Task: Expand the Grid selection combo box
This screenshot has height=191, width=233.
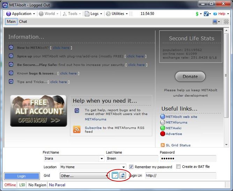Action: (107, 176)
